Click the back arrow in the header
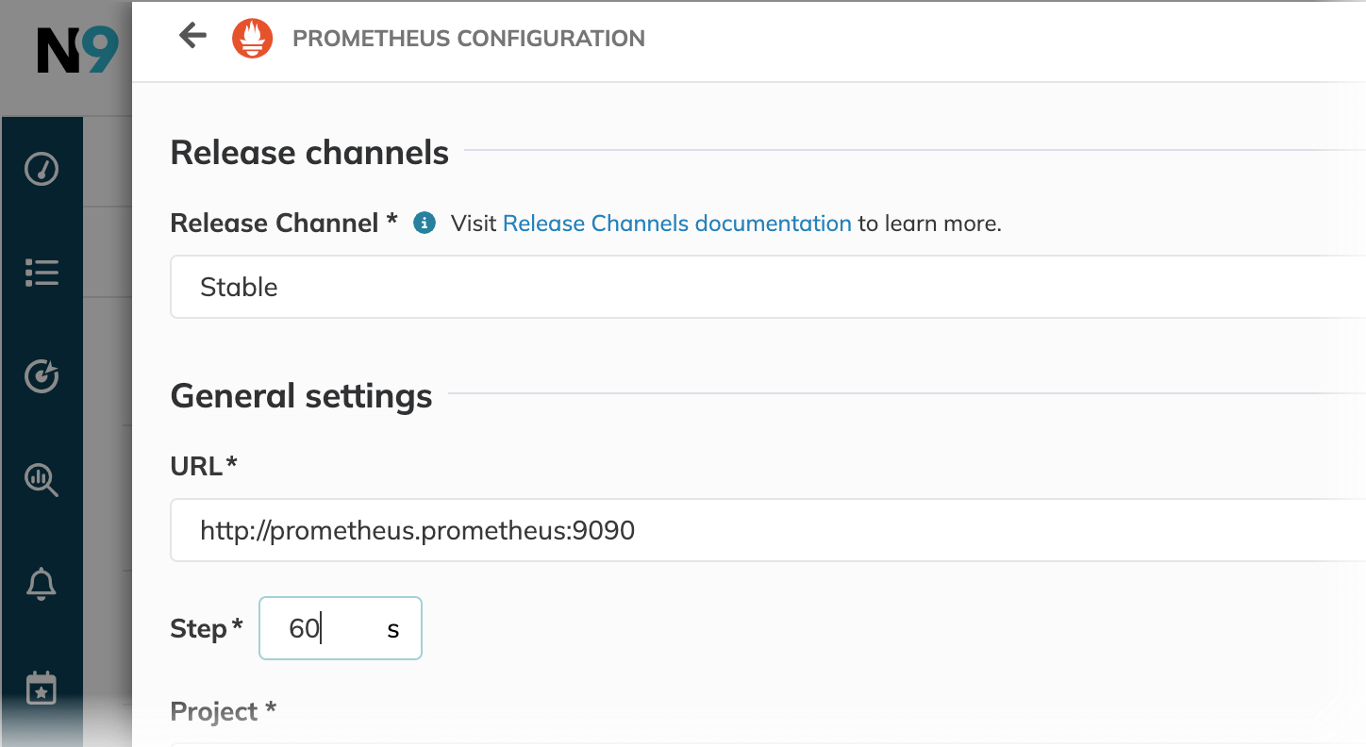 [192, 37]
